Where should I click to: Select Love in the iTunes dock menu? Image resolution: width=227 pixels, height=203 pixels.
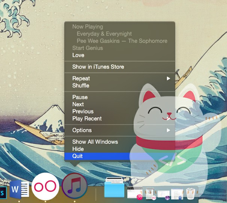pyautogui.click(x=120, y=55)
